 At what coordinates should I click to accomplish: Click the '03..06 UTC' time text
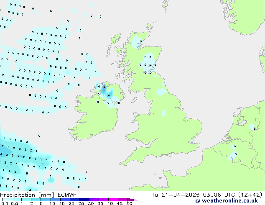pos(219,195)
